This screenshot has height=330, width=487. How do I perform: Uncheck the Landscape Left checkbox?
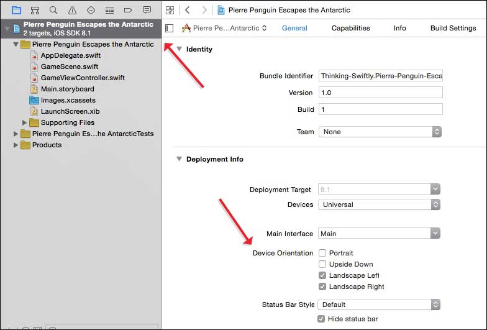click(x=322, y=275)
